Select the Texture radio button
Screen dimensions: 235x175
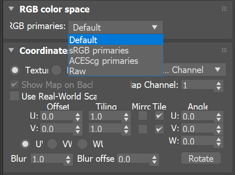[15, 70]
